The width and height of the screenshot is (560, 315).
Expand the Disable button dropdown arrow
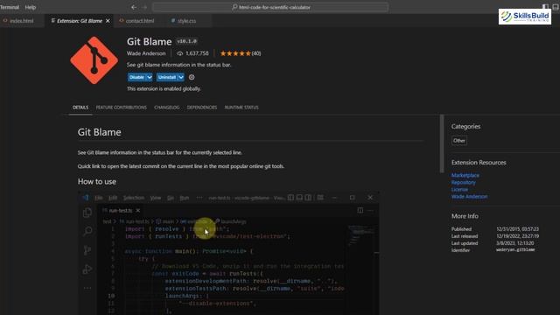coord(150,77)
